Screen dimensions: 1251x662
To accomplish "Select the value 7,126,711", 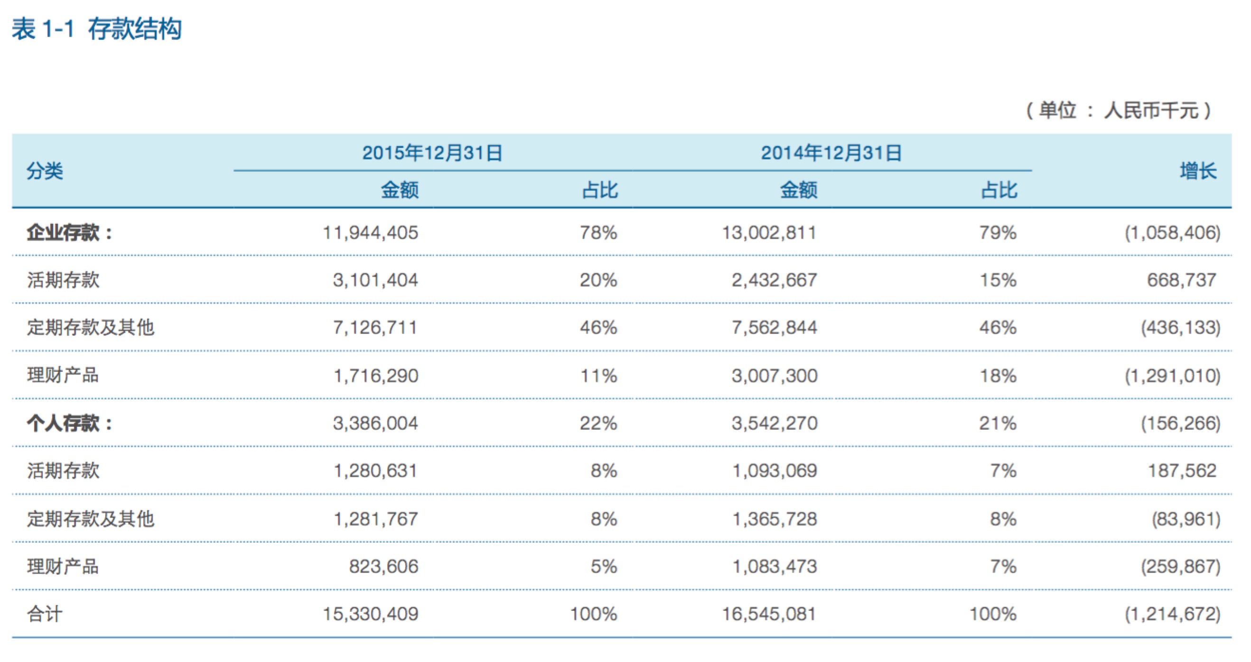I will [x=375, y=328].
